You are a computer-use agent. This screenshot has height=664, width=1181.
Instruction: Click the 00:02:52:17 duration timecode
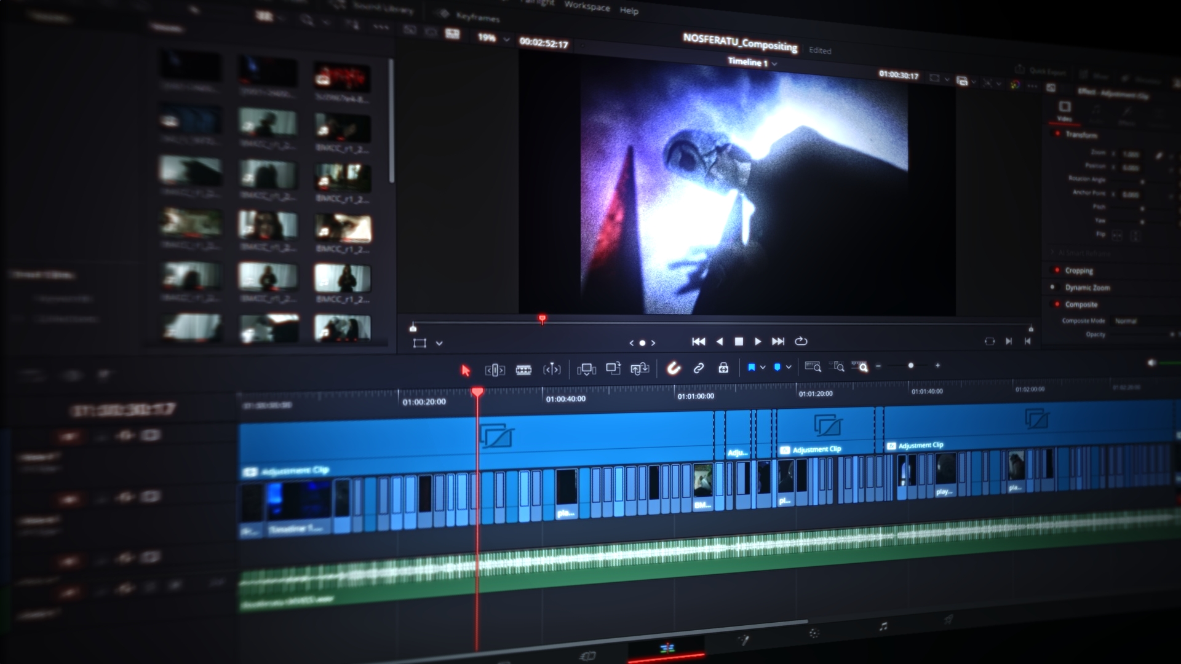tap(544, 42)
